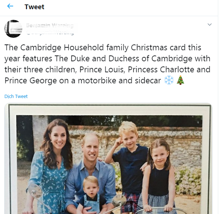Click the author's display name

[x=49, y=25]
